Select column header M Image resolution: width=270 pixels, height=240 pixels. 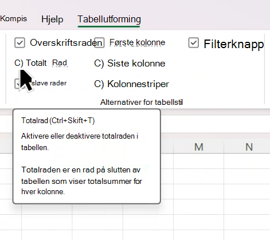[198, 147]
